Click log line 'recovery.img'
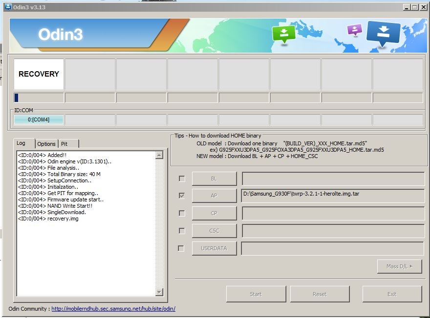 click(48, 219)
